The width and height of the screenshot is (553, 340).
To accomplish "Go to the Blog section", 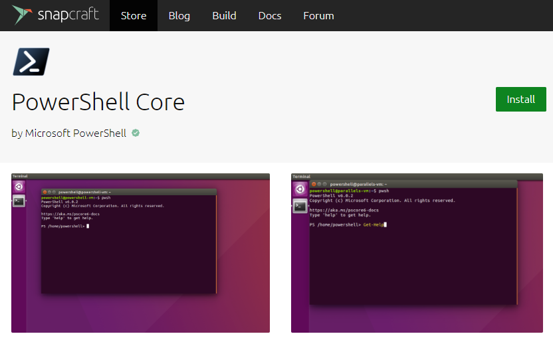I will (x=179, y=15).
